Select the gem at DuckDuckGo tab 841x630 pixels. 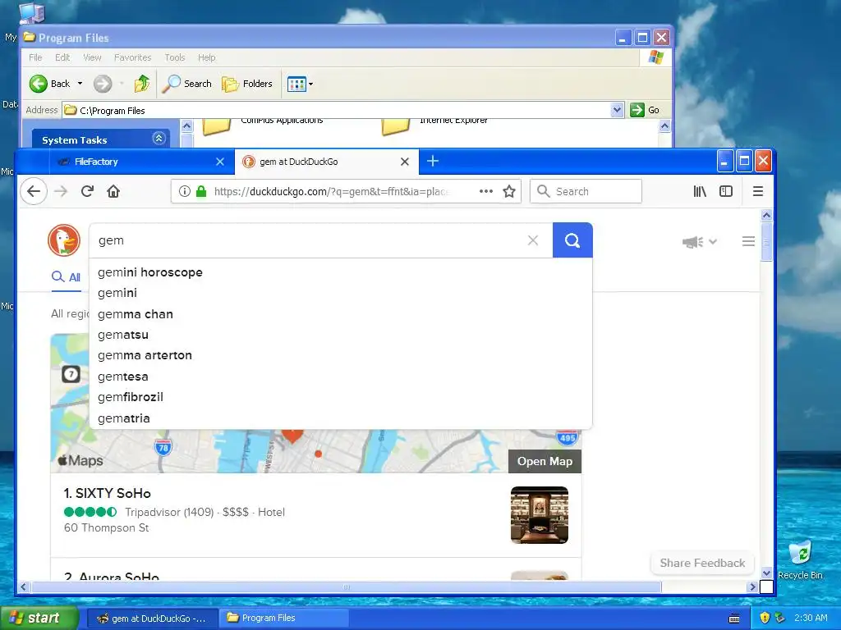pos(327,162)
